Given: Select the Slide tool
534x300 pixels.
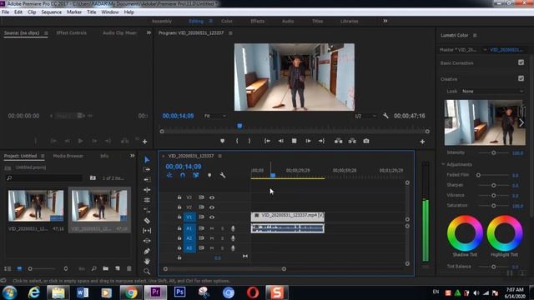Looking at the screenshot, I should [x=147, y=241].
